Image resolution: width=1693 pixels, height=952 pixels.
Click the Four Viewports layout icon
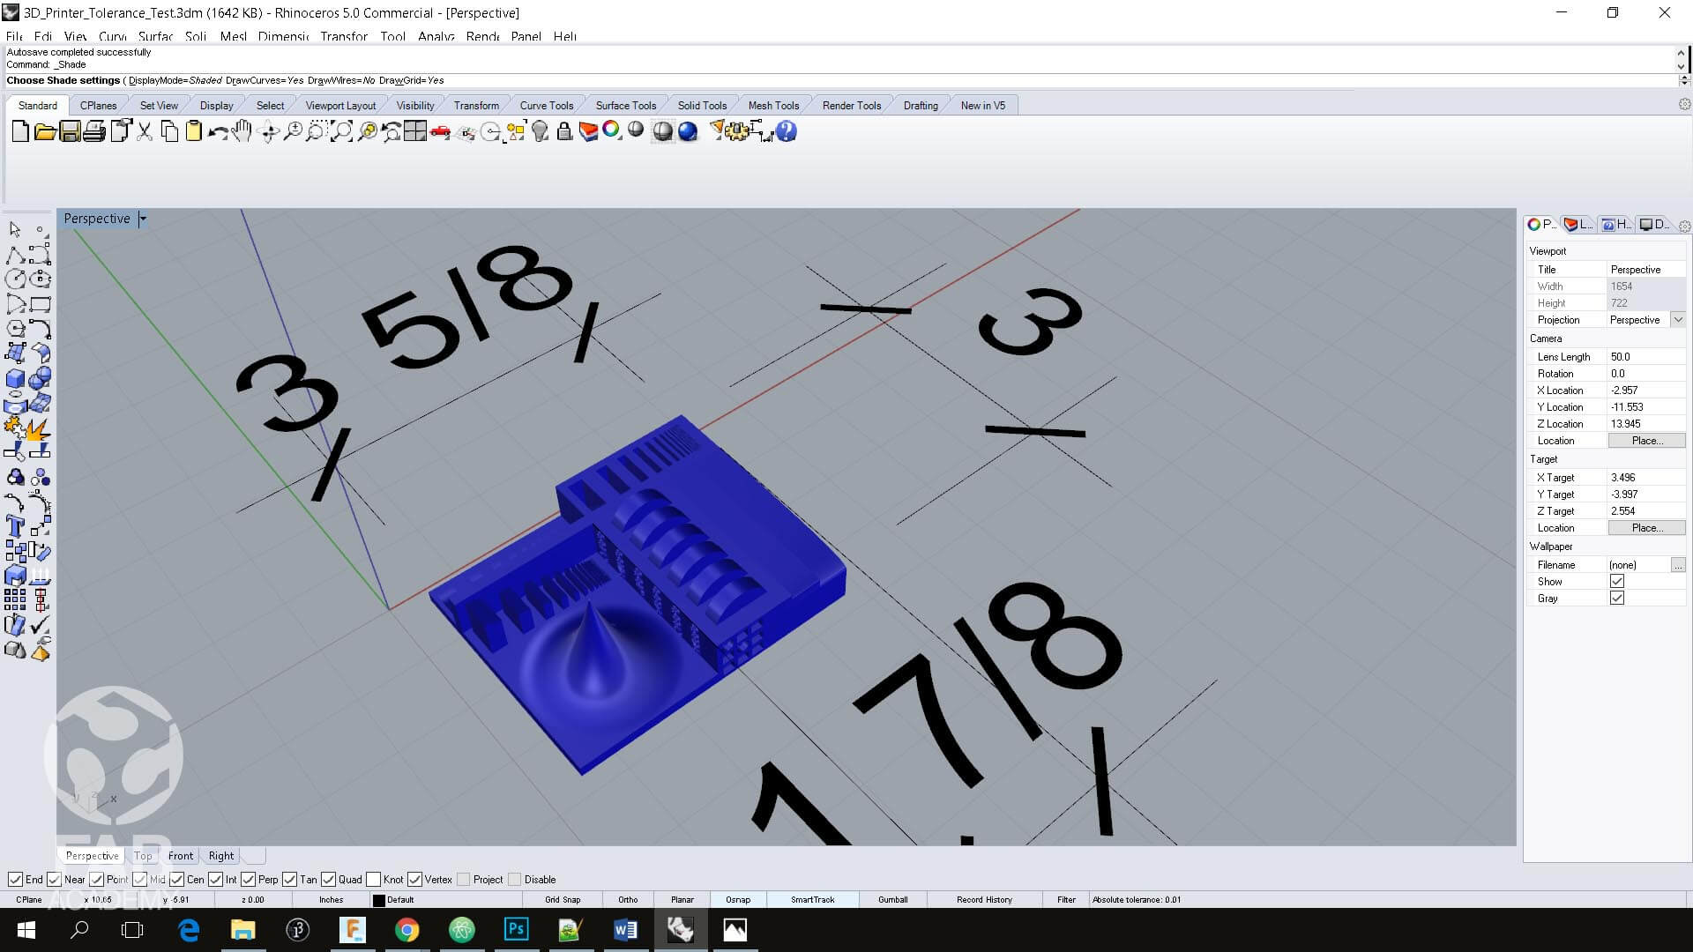(x=415, y=132)
